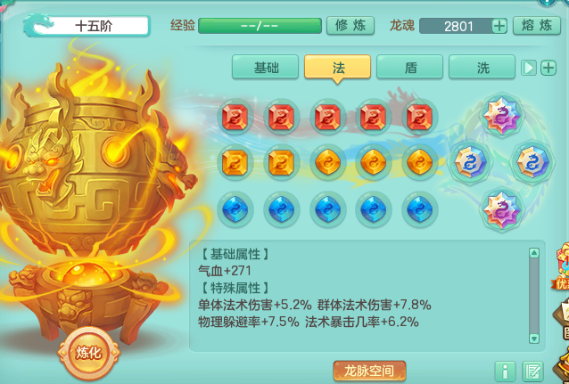
Task: Click the 熔炼 button
Action: point(537,25)
